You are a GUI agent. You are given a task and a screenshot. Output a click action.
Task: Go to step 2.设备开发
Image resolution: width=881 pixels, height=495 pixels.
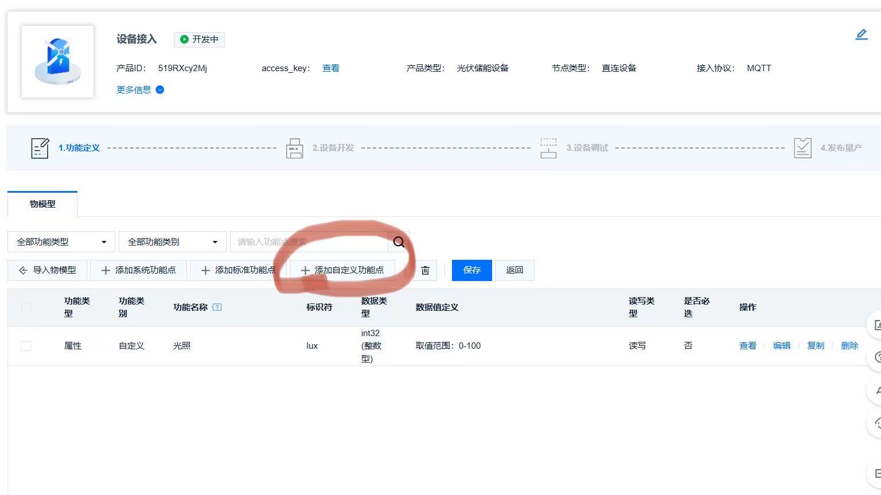[x=333, y=147]
